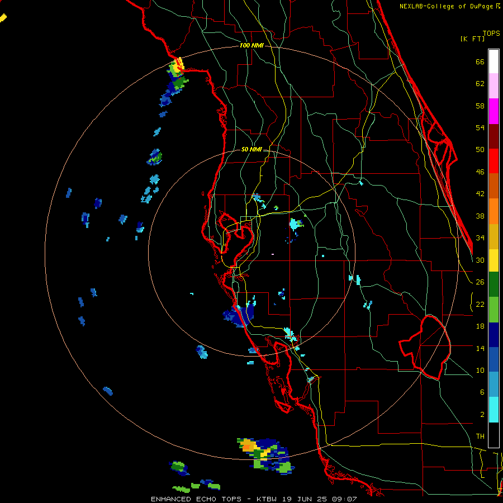Select the "6" legend value

coord(482,392)
